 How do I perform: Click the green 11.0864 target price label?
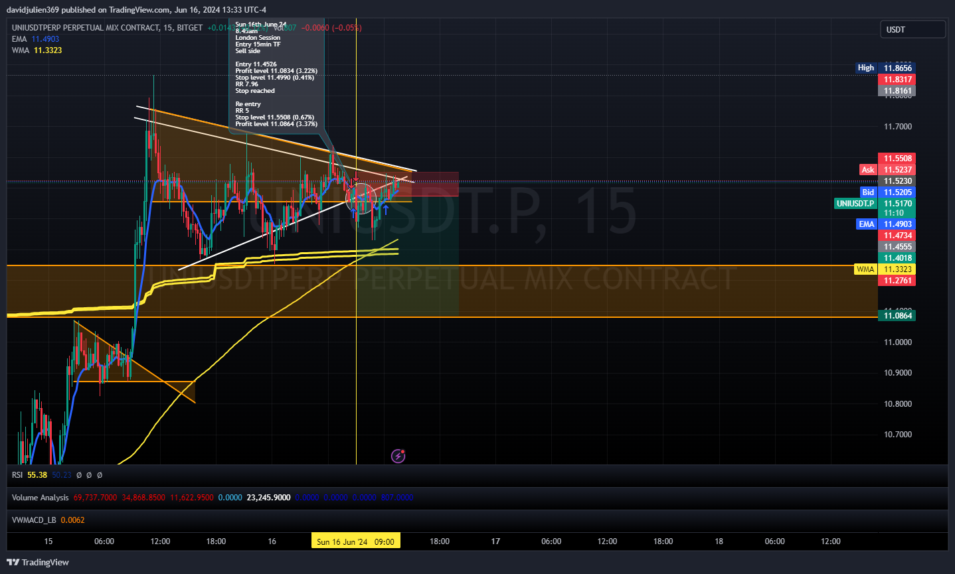[x=897, y=315]
